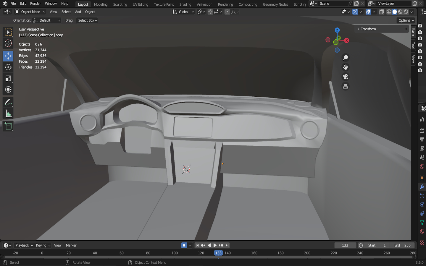
Task: Click the Blender logo menu icon
Action: coord(5,4)
